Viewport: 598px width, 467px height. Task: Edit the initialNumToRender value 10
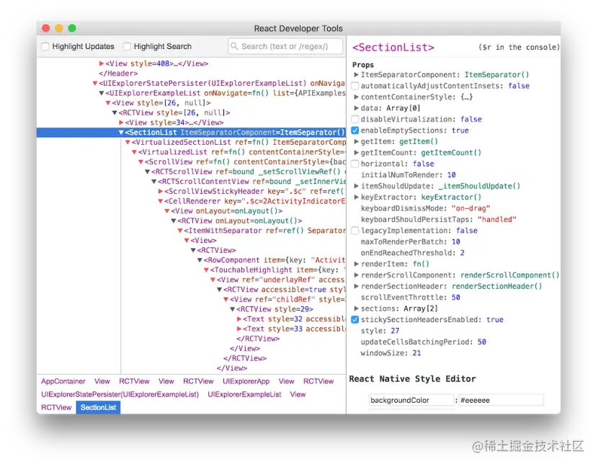coord(452,175)
